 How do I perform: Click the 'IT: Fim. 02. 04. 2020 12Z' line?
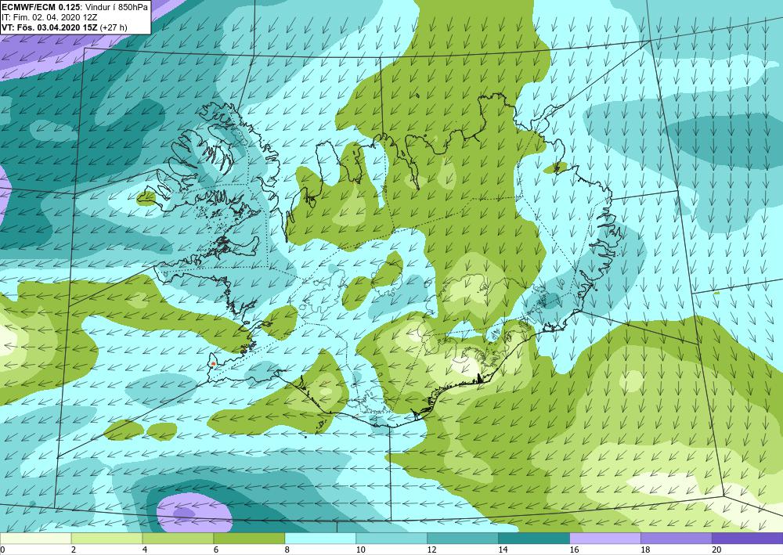49,17
